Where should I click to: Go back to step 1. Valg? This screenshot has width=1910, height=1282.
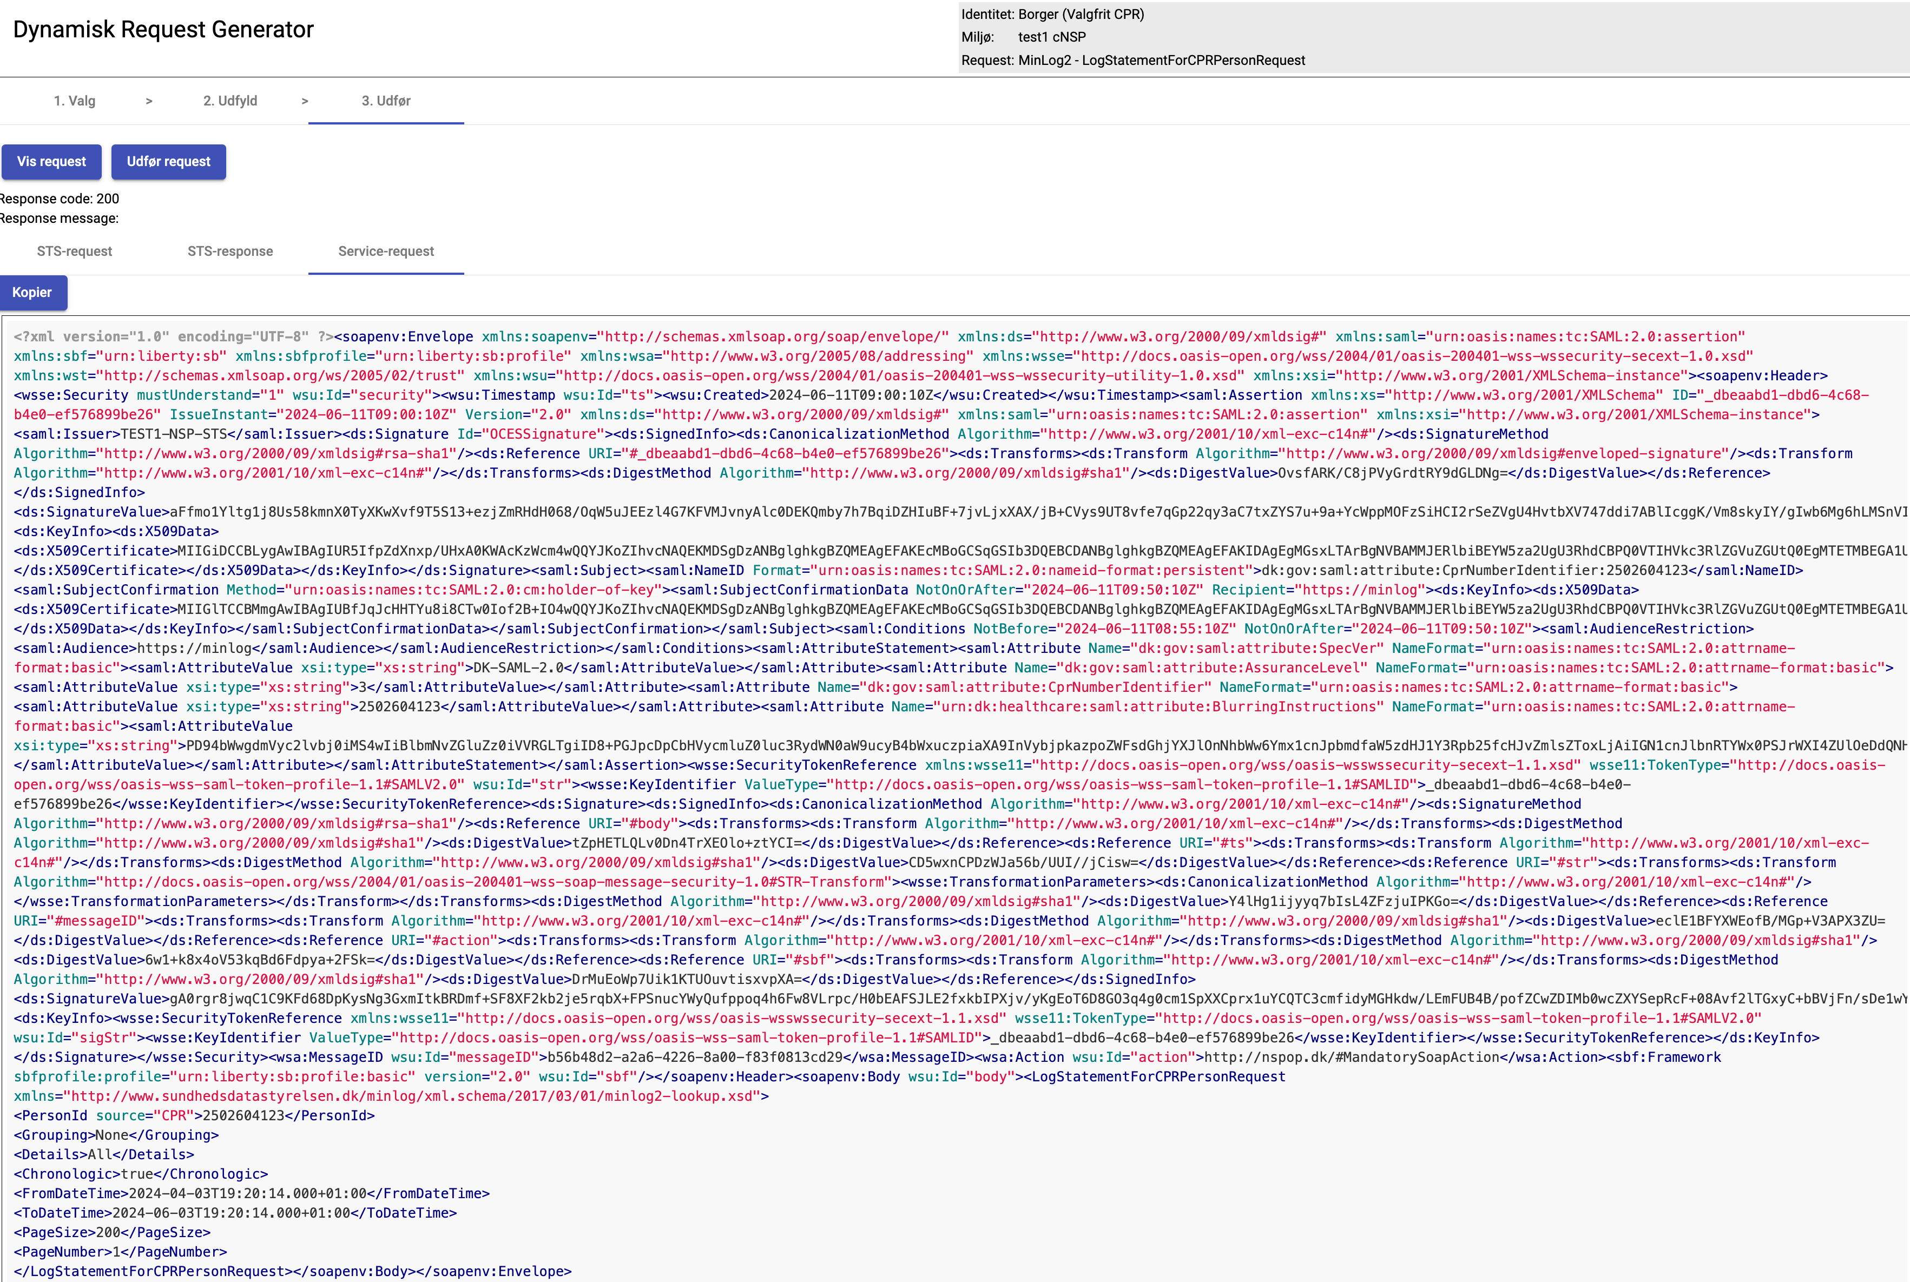[75, 101]
